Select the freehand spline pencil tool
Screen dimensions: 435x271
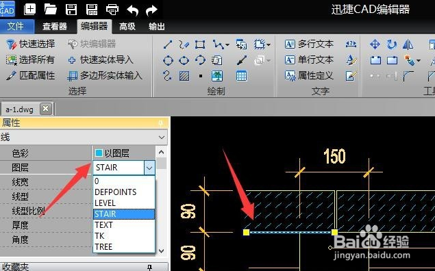coord(184,44)
